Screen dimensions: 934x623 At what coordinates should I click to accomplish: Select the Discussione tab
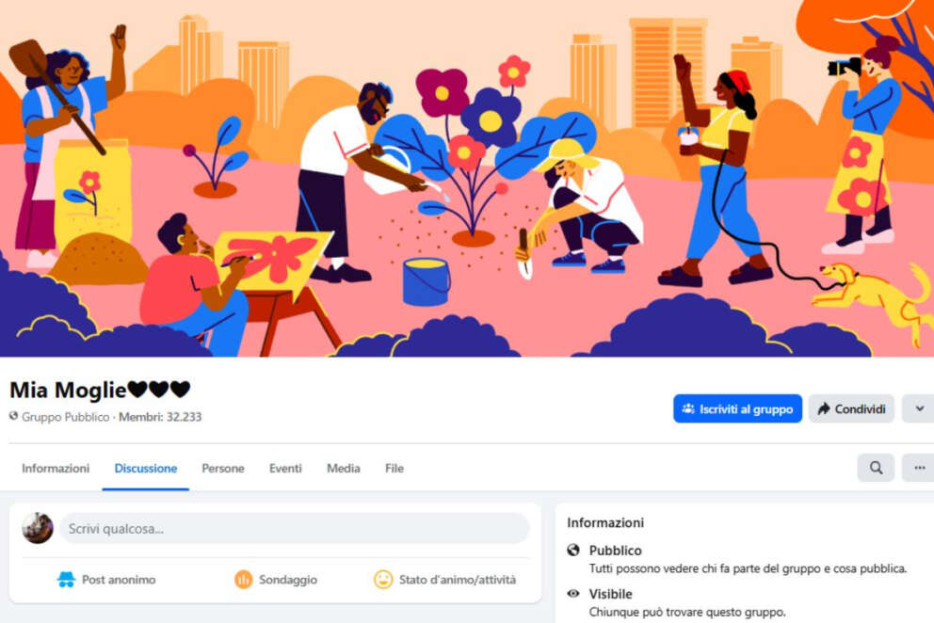146,468
